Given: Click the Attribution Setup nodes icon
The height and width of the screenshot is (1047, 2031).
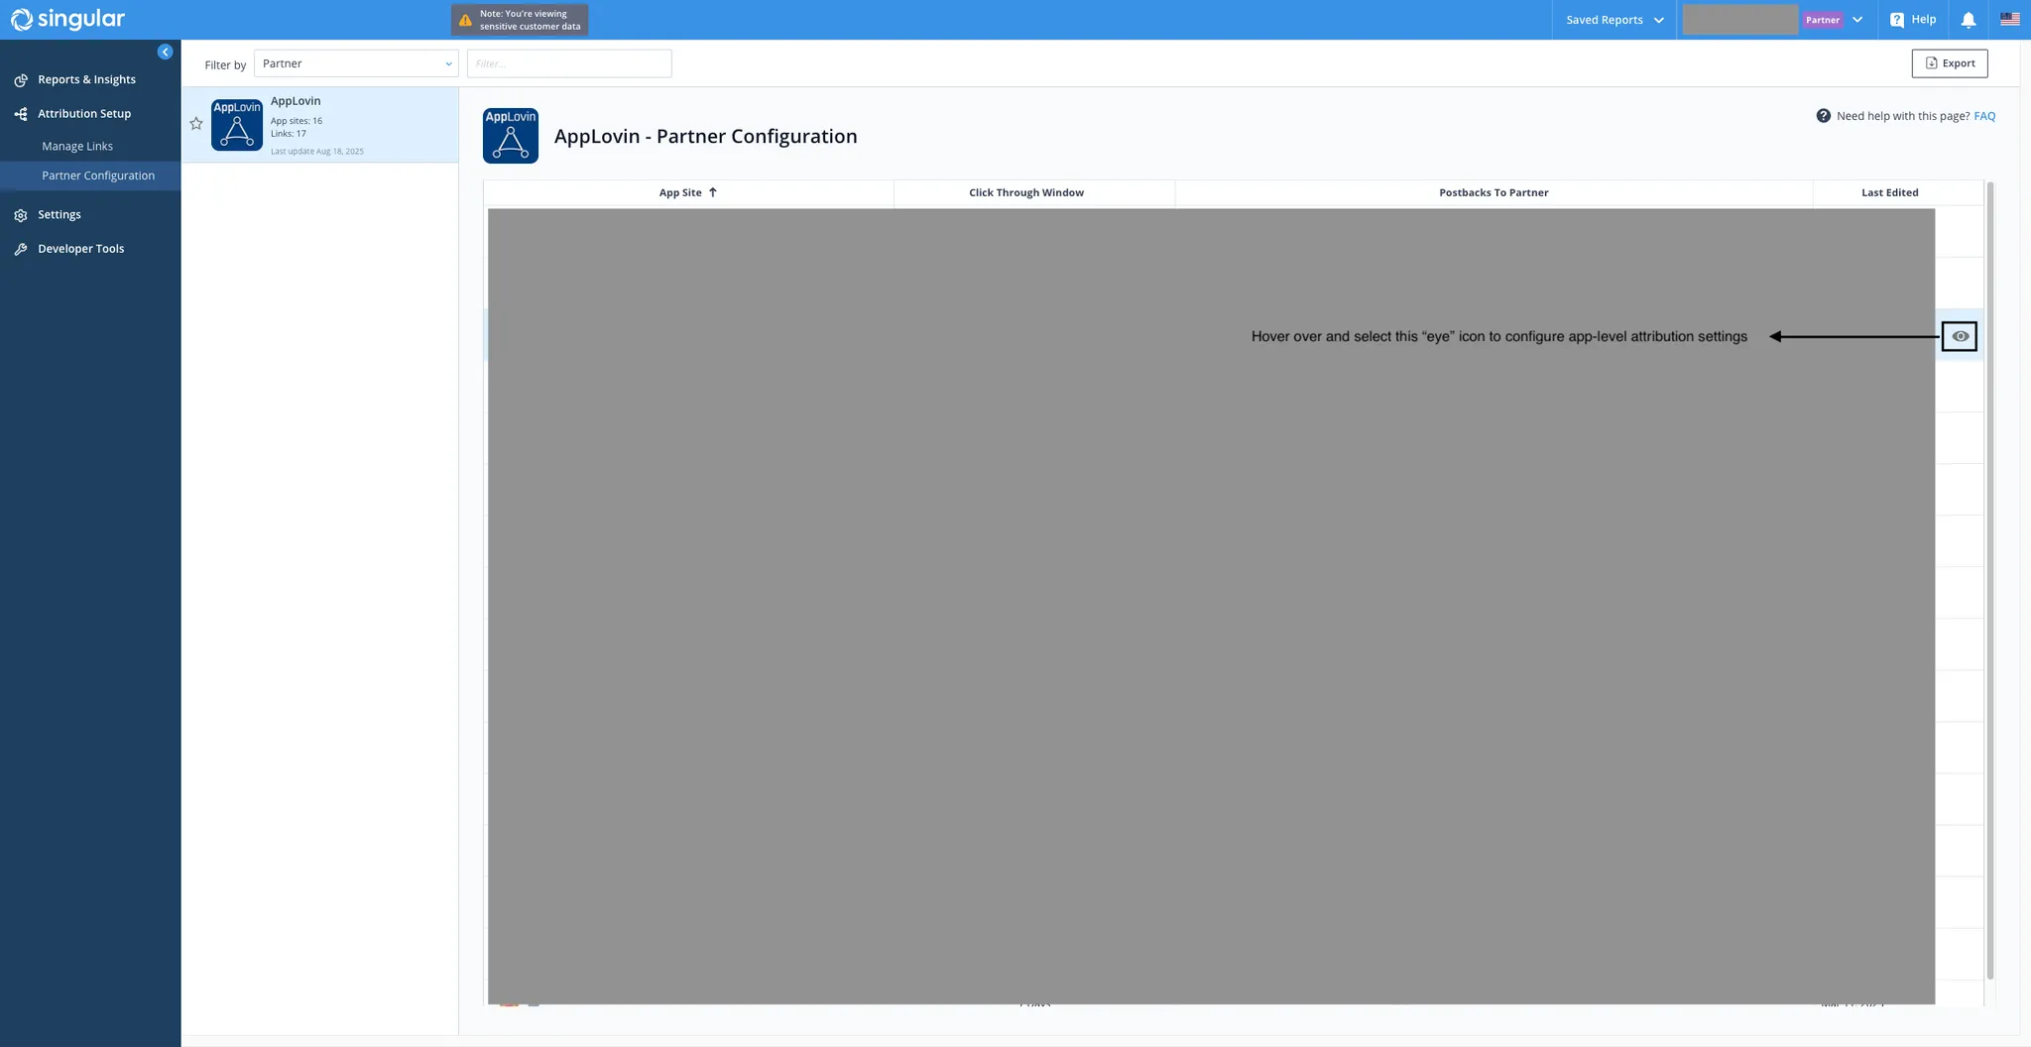Looking at the screenshot, I should click(x=21, y=114).
